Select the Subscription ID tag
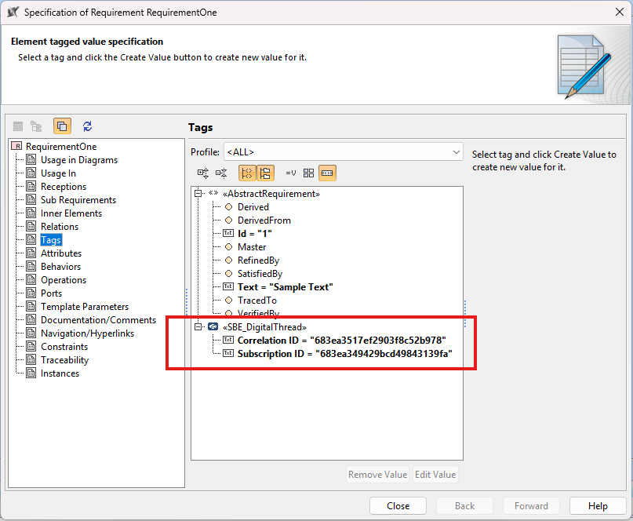633x521 pixels. tap(344, 354)
